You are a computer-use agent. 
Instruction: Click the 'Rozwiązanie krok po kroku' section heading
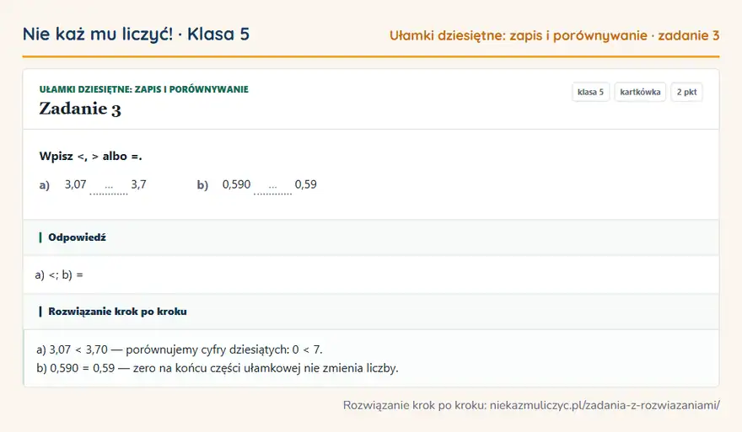pyautogui.click(x=117, y=312)
